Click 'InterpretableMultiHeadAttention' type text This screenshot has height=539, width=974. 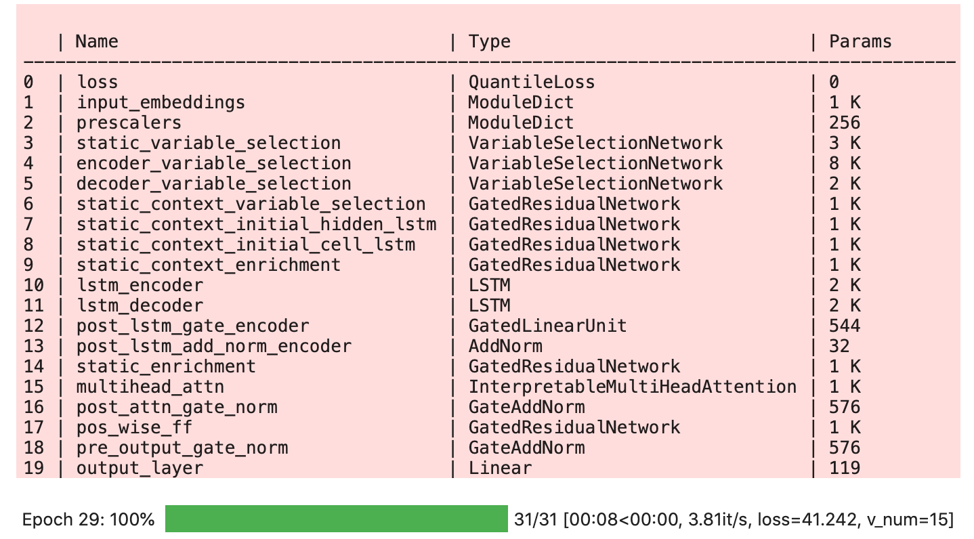tap(632, 387)
